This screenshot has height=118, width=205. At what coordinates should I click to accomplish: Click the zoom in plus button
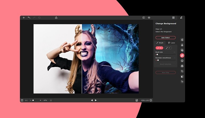pyautogui.click(x=40, y=100)
